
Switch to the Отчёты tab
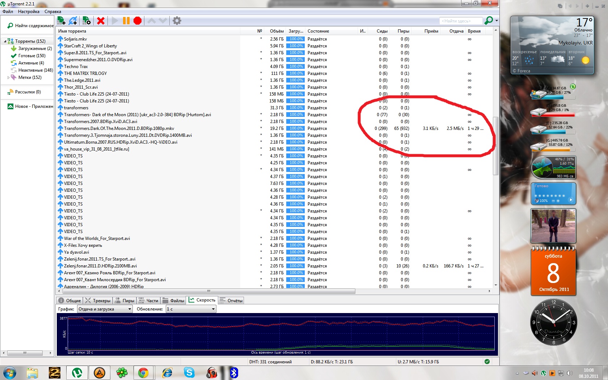point(231,301)
